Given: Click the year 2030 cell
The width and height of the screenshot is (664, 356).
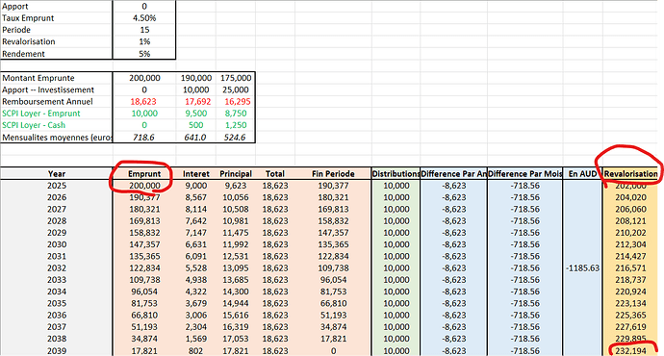Looking at the screenshot, I should (x=57, y=244).
